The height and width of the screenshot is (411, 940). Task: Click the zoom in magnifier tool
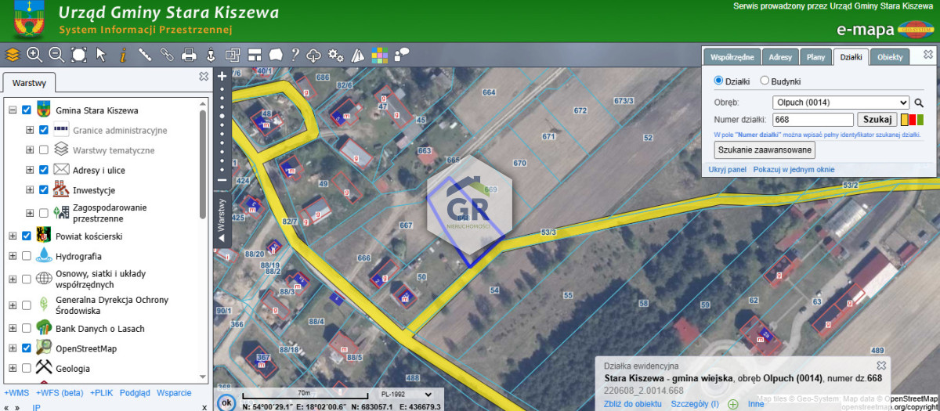34,55
